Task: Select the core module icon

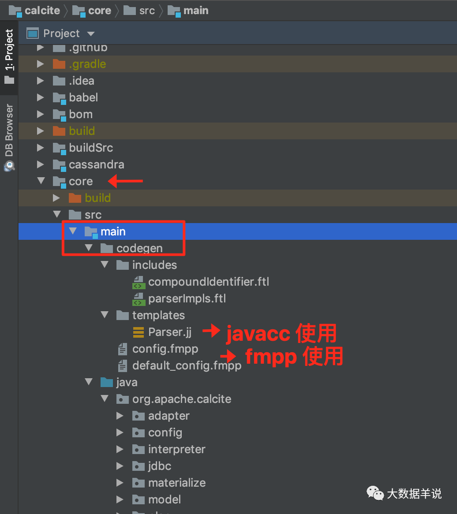Action: 60,182
